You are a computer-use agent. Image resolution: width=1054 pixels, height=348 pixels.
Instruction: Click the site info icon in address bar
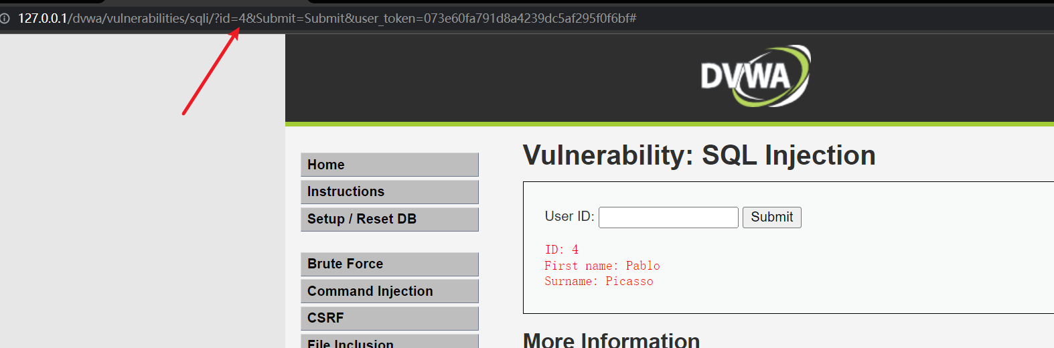(5, 19)
